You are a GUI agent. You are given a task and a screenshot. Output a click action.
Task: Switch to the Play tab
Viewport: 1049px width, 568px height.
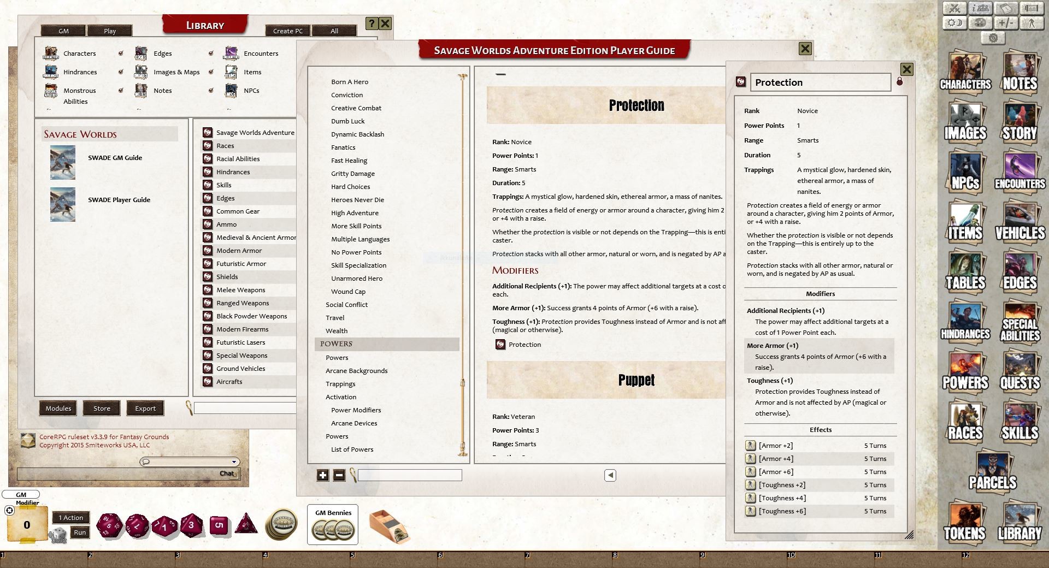(x=109, y=31)
